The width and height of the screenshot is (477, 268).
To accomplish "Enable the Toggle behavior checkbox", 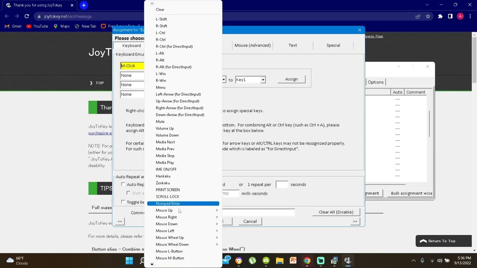I will click(x=123, y=202).
